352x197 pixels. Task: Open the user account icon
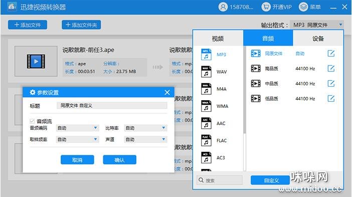tap(223, 7)
